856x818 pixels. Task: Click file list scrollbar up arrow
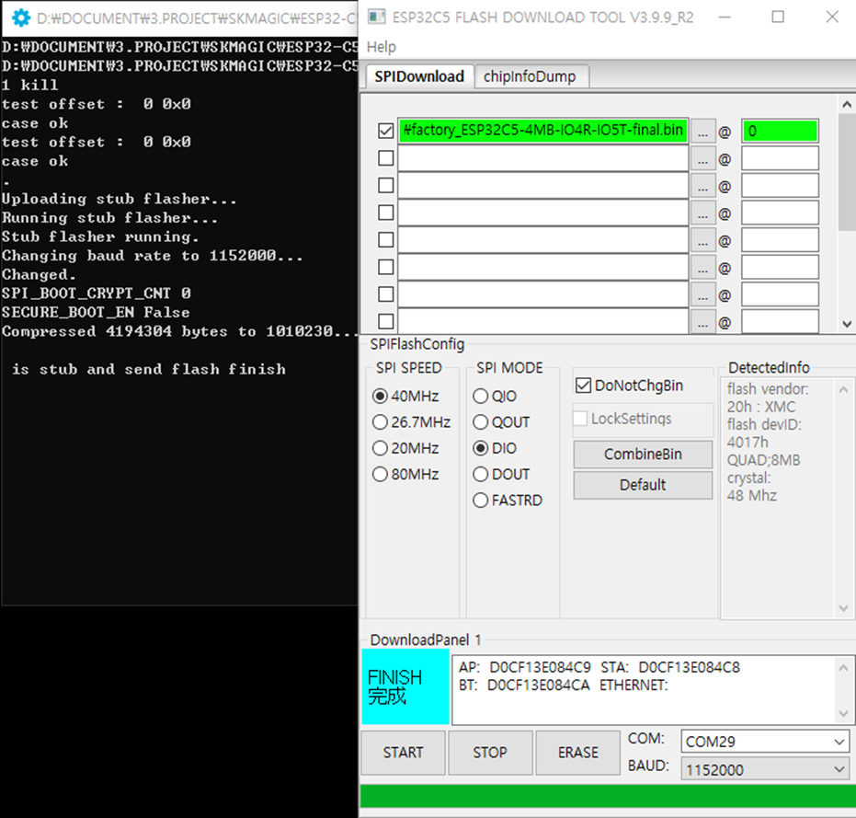[x=847, y=104]
